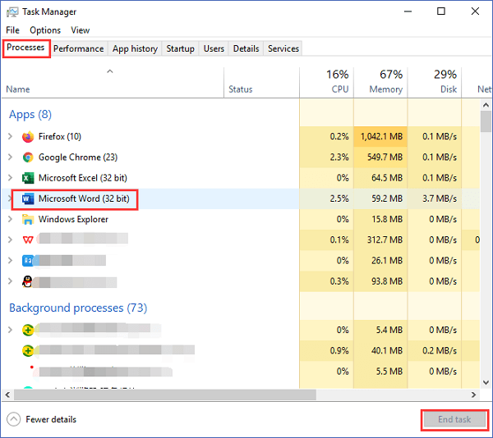Click the Firefox app icon
This screenshot has height=438, width=493.
(28, 136)
